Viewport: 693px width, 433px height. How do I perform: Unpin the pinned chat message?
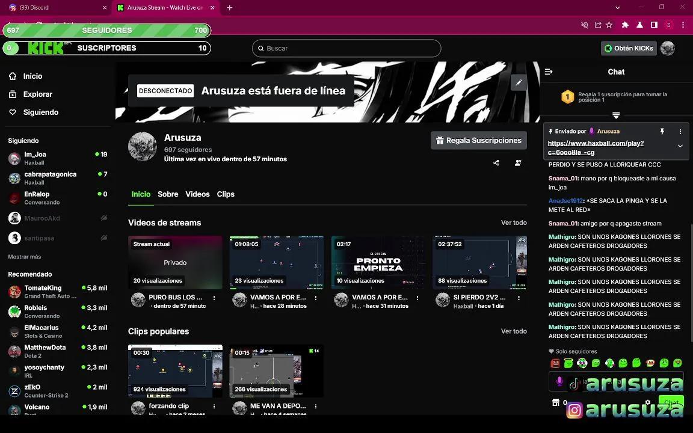point(662,131)
